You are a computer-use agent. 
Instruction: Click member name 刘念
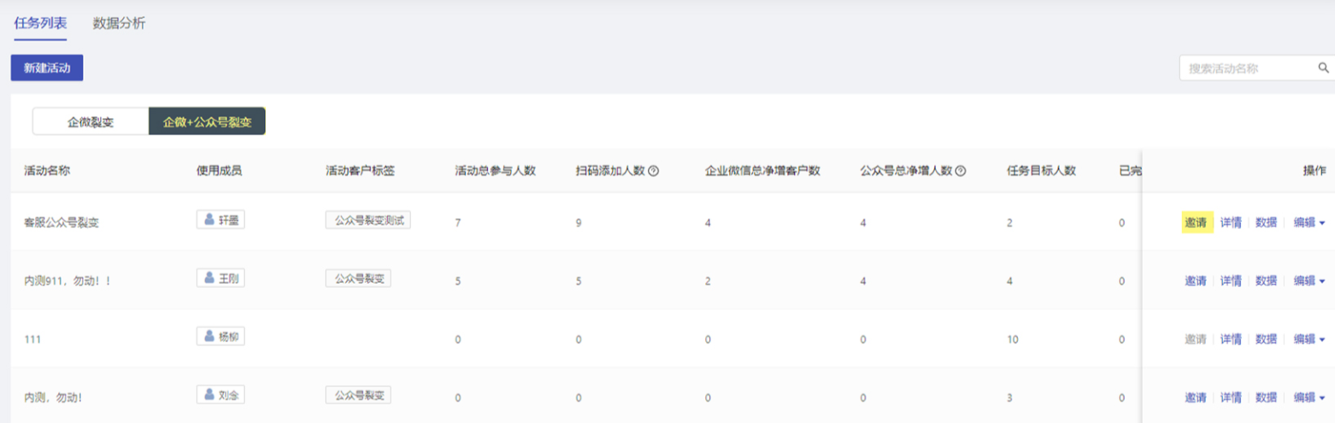coord(228,395)
